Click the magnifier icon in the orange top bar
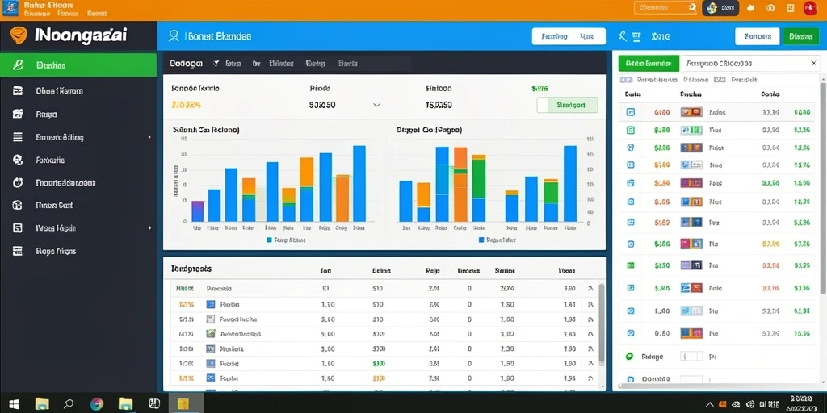 692,8
